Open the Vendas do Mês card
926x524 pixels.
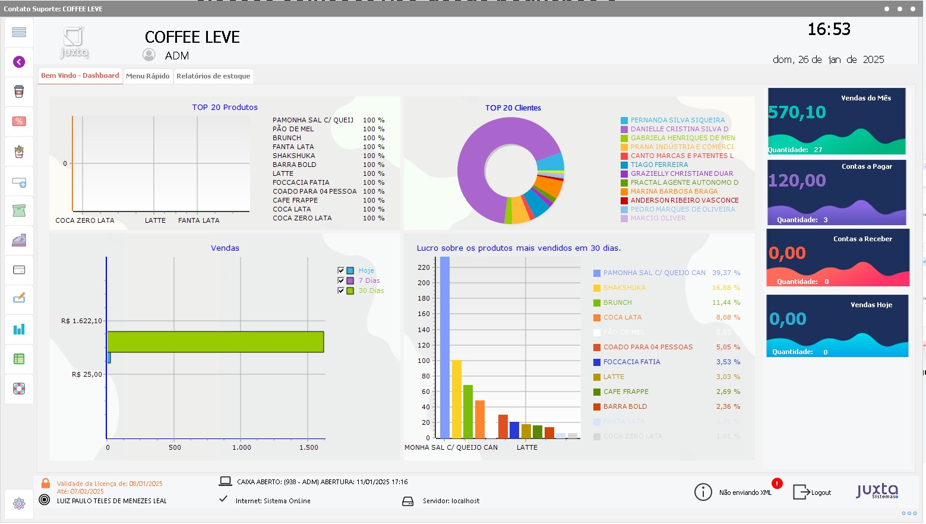[x=836, y=121]
